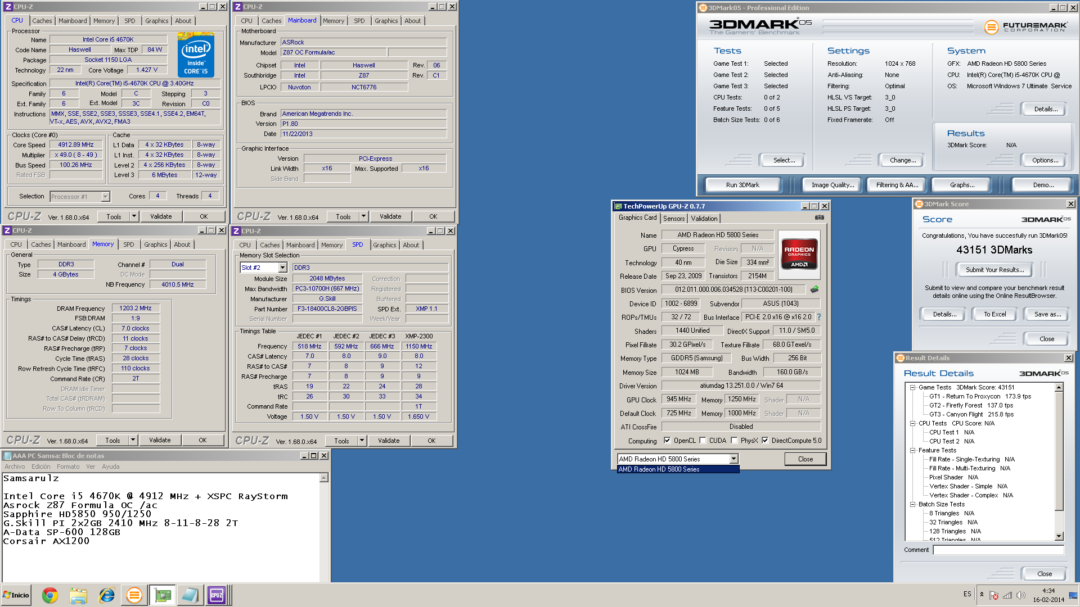This screenshot has width=1080, height=607.
Task: Open Google Chrome from the taskbar
Action: tap(50, 595)
